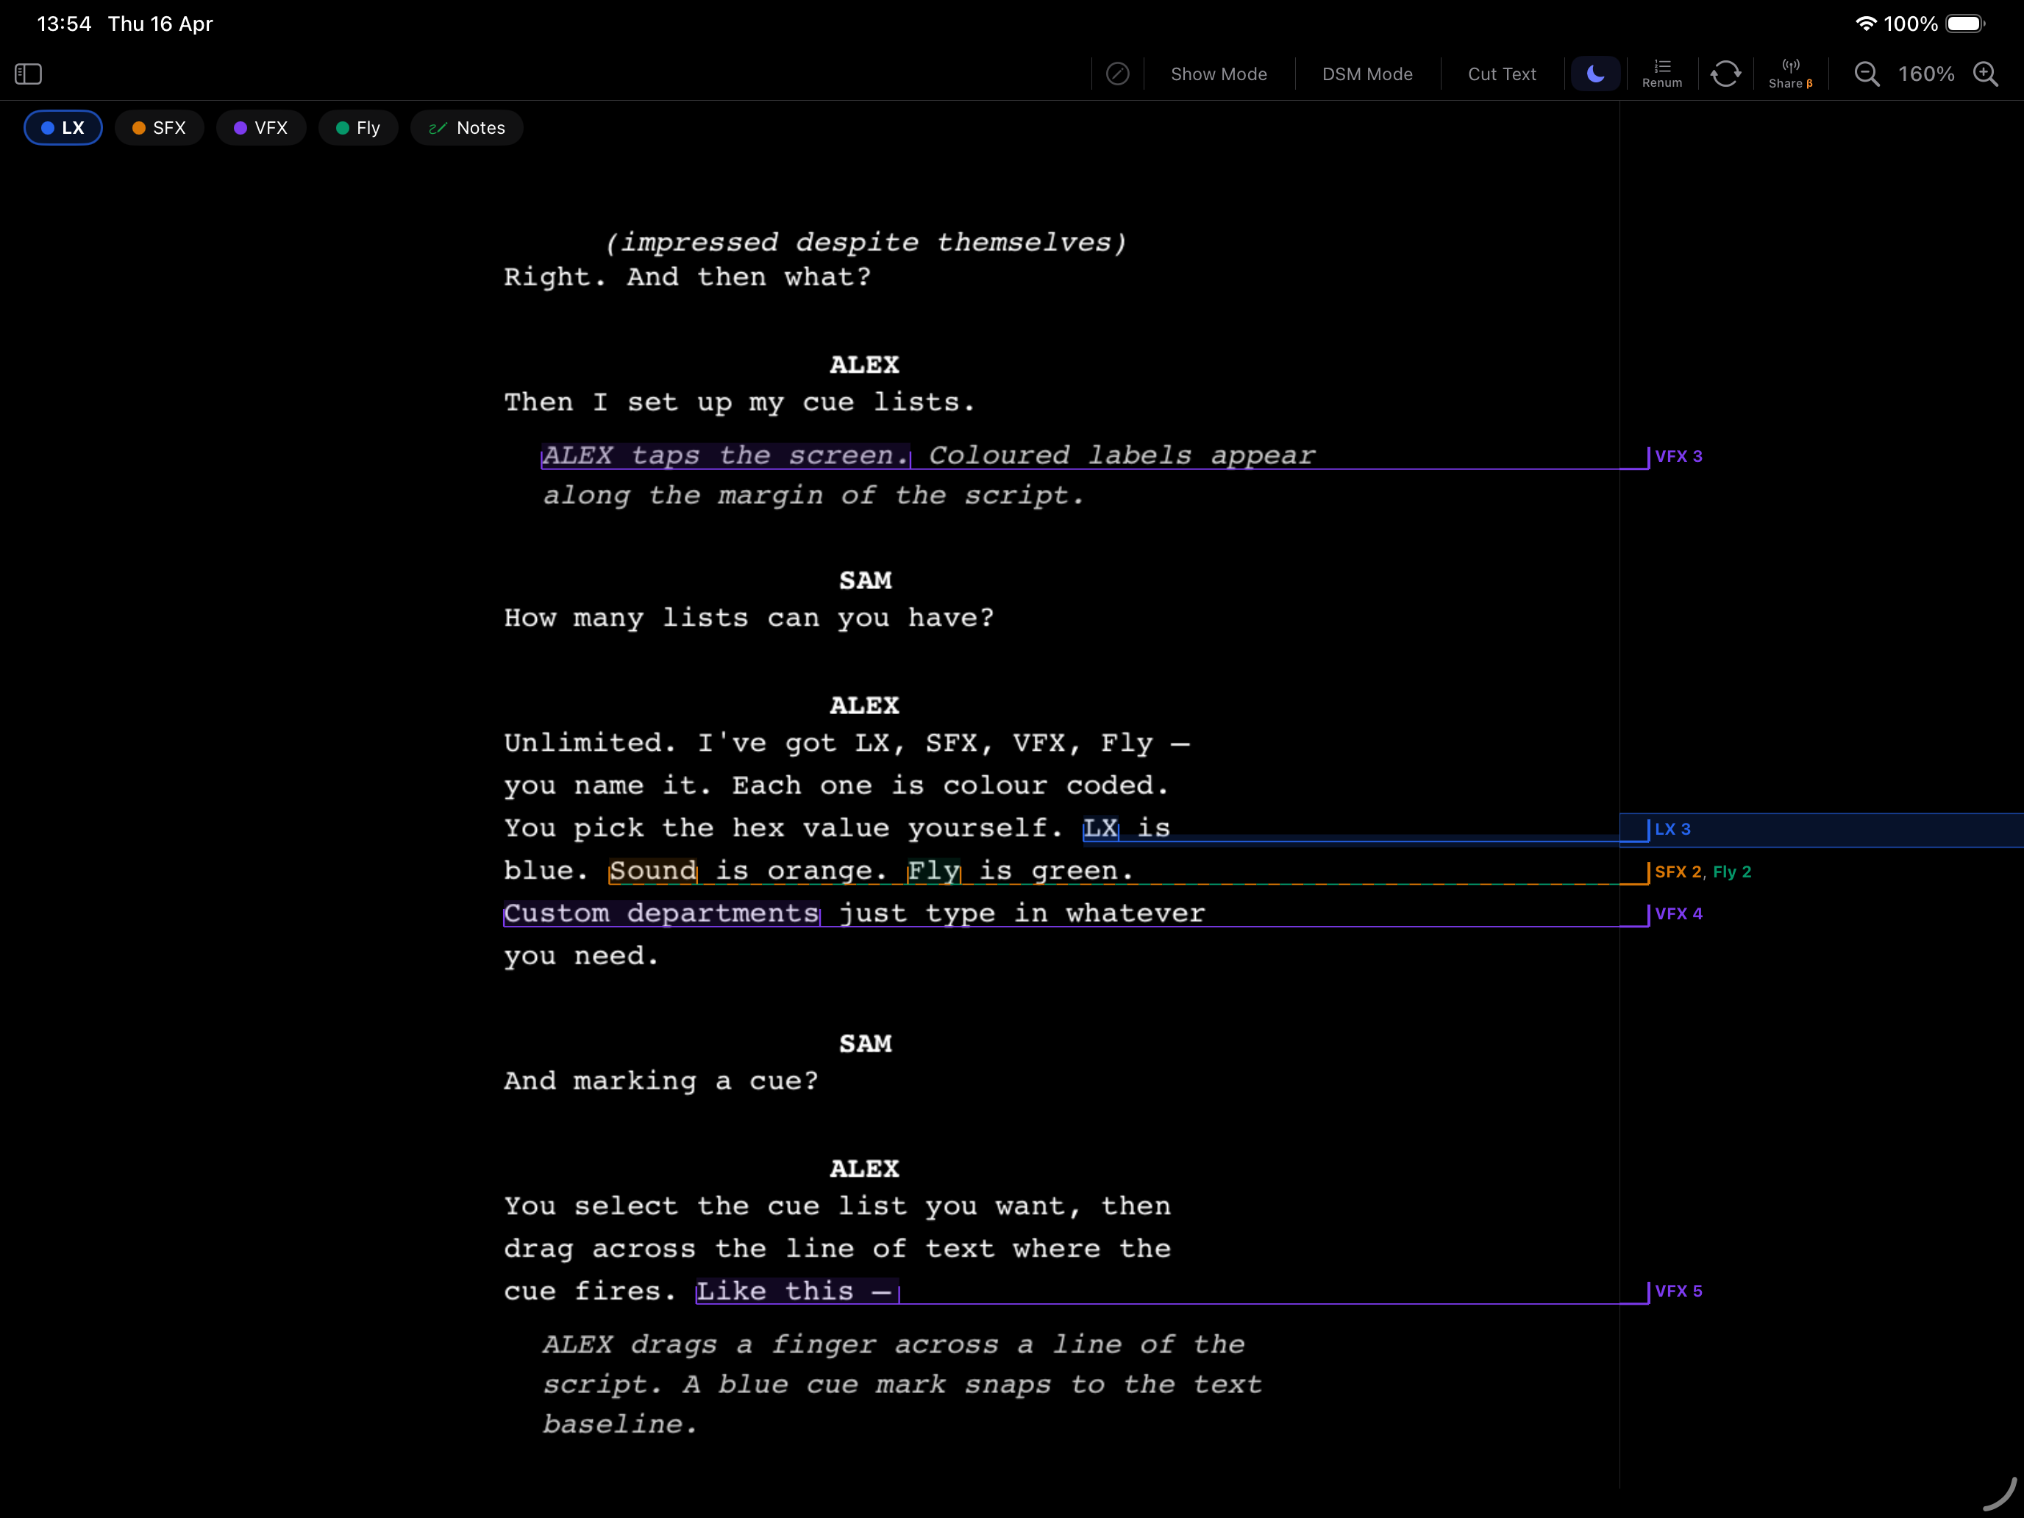Select the LX 3 cue marker
Image resolution: width=2024 pixels, height=1518 pixels.
click(x=1672, y=829)
